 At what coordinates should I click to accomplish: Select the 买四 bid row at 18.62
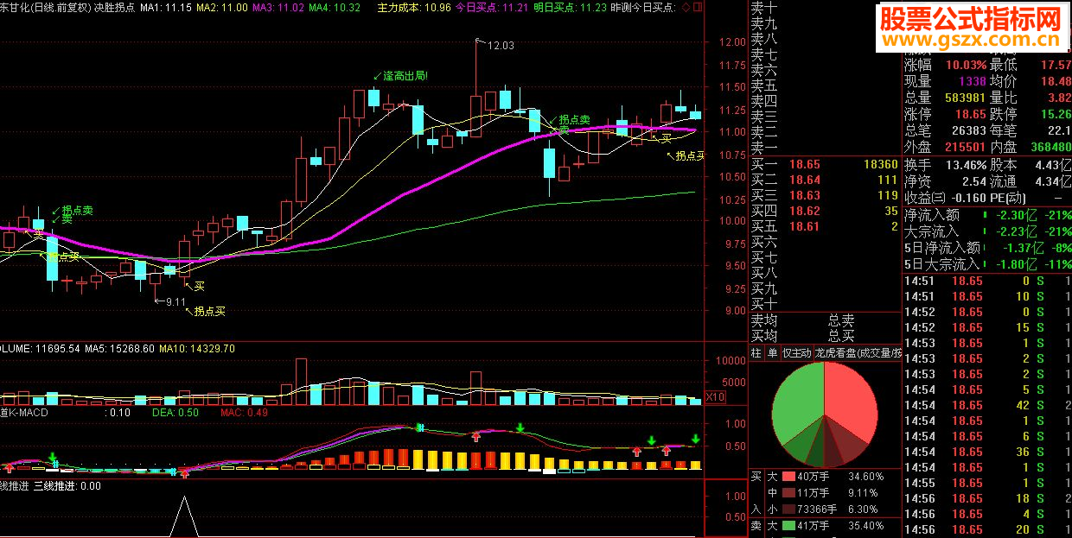coord(825,211)
